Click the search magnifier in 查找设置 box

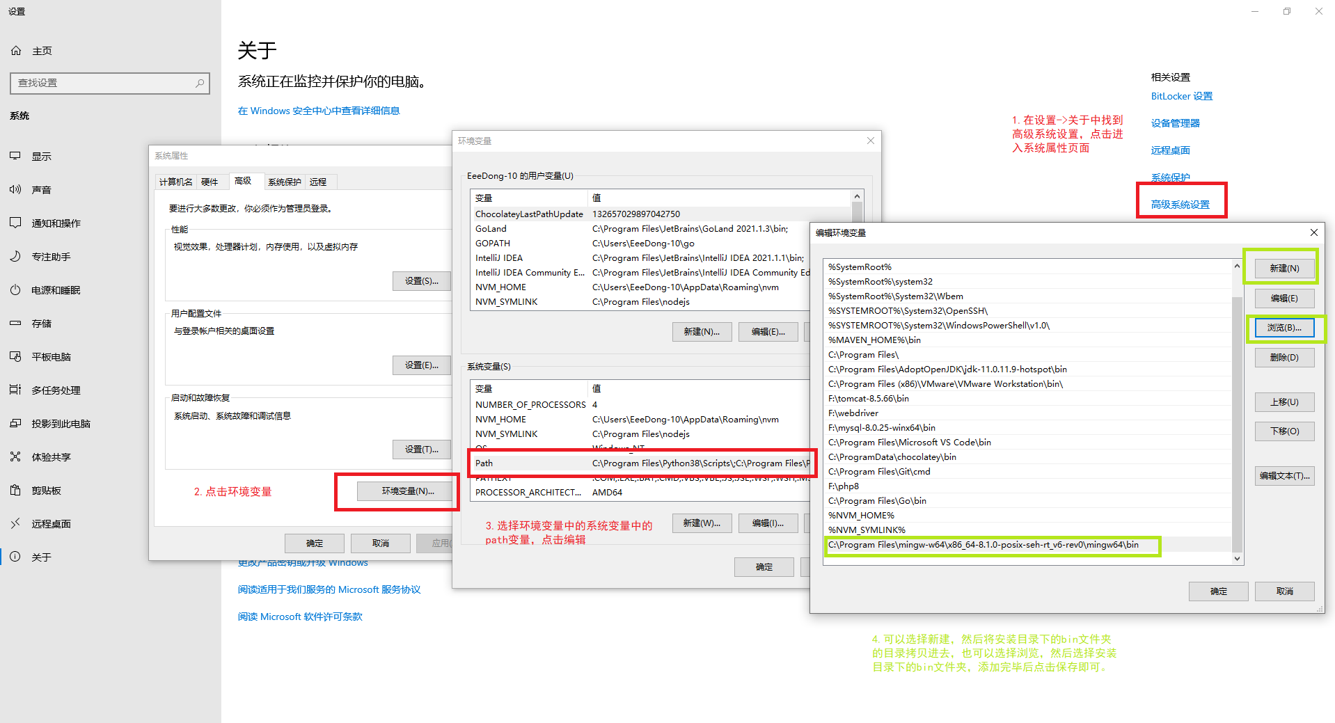(x=200, y=83)
